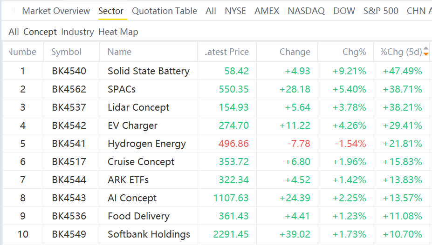
Task: Open the NYSE tab
Action: click(235, 11)
